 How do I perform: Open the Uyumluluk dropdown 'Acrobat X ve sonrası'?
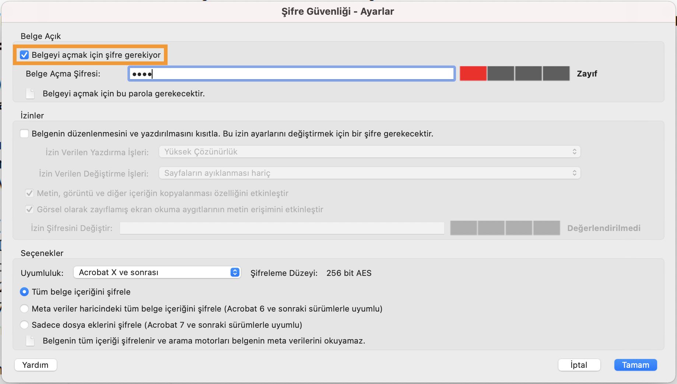(x=157, y=272)
